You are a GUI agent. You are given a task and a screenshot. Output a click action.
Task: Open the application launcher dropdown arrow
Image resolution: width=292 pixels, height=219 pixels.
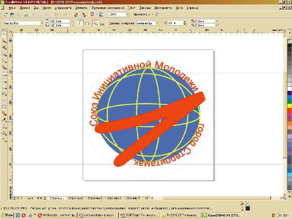pyautogui.click(x=96, y=15)
